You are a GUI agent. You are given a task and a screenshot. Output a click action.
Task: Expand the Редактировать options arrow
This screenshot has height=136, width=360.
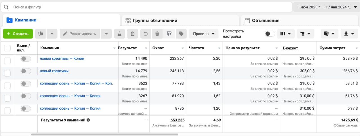pyautogui.click(x=106, y=34)
